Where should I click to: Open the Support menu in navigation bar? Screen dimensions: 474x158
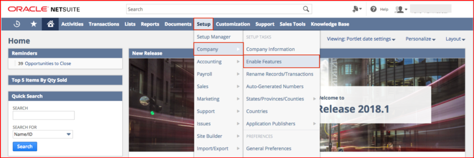coord(265,24)
